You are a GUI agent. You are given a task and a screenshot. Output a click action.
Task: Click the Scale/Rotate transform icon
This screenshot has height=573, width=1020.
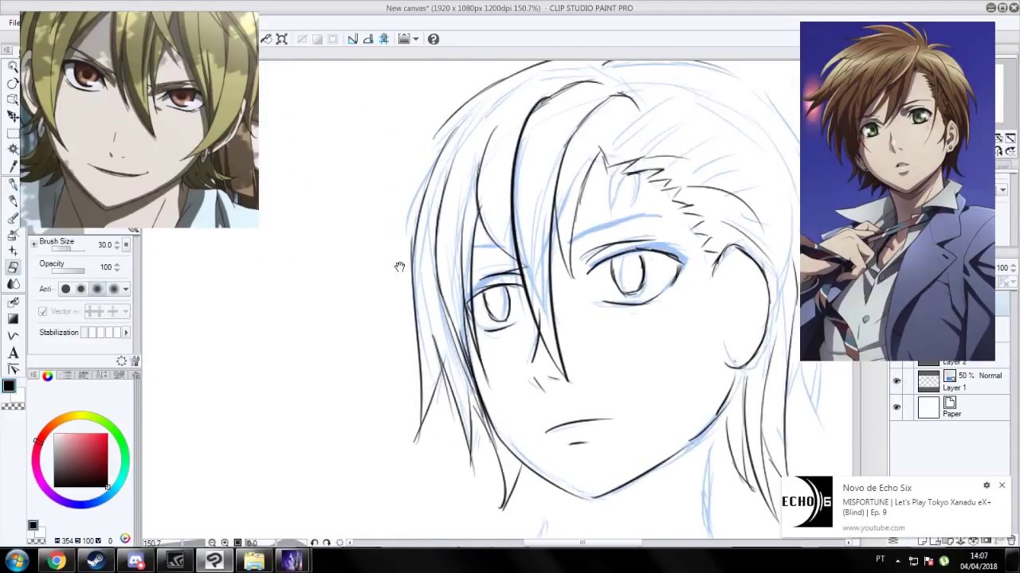pos(281,39)
